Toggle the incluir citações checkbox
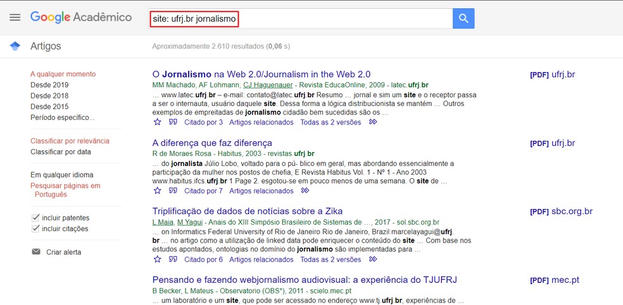623x305 pixels. (35, 229)
